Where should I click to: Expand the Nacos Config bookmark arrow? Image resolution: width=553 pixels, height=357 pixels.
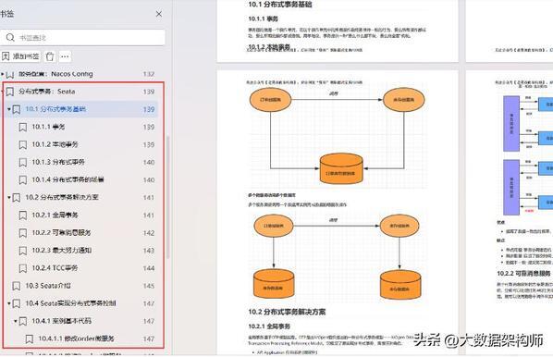3,74
